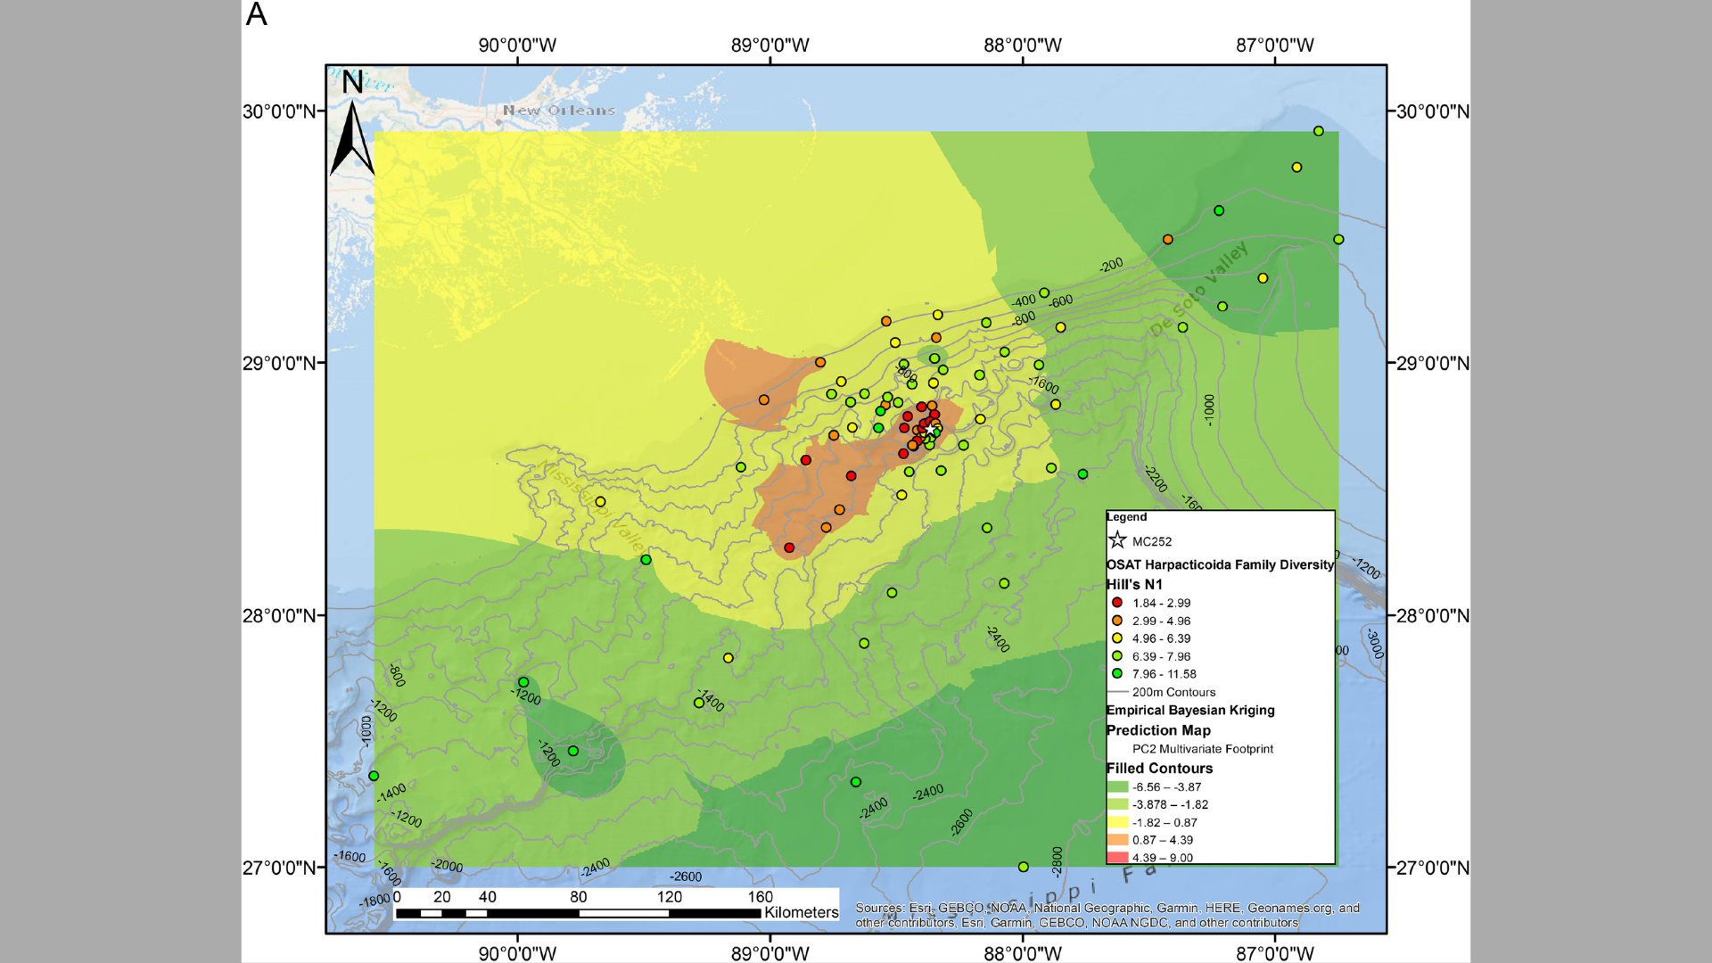Image resolution: width=1712 pixels, height=963 pixels.
Task: Click the red dot legend symbol for 1.84-2.99
Action: coord(1117,602)
